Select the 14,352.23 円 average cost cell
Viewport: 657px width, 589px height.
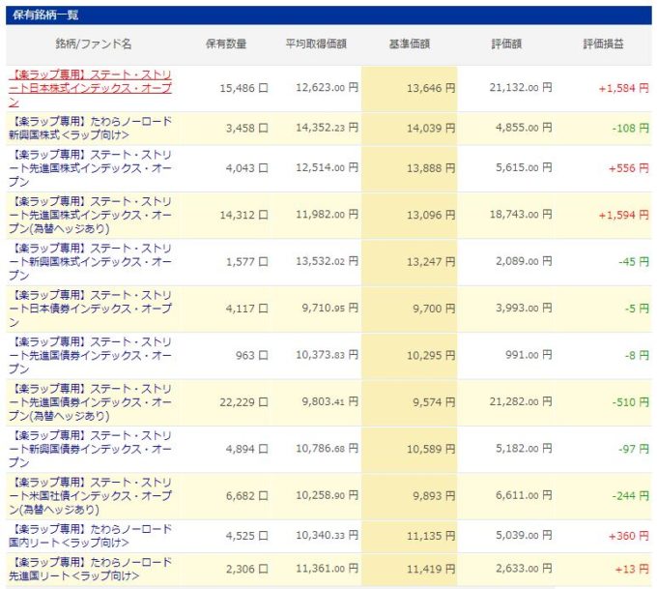coord(327,128)
